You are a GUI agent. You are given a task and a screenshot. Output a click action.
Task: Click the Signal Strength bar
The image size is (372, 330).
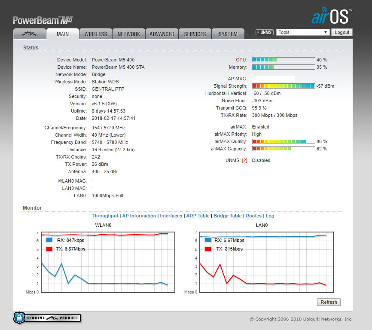coord(283,86)
